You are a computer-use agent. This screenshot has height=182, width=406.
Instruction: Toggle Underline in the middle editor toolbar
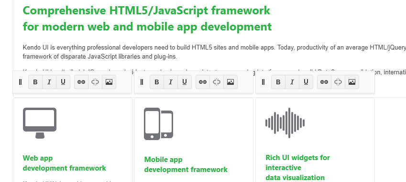point(185,82)
